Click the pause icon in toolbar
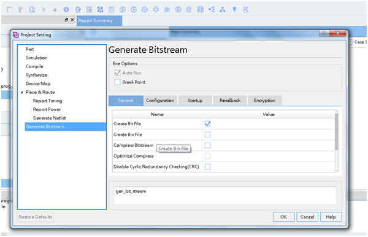Screen dimensions: 368x237 point(55,10)
